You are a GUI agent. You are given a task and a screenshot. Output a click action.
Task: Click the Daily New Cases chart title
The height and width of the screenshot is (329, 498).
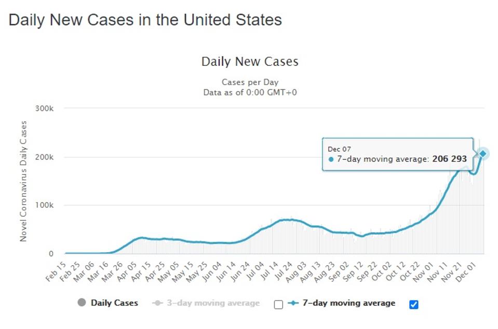pyautogui.click(x=250, y=62)
